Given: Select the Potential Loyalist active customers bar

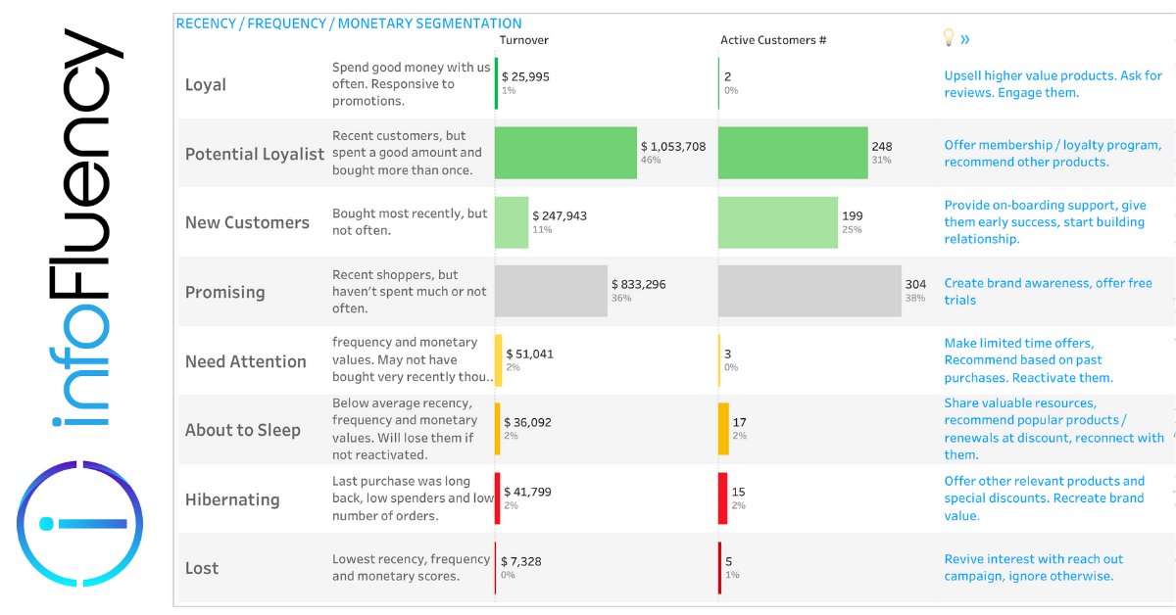Looking at the screenshot, I should [793, 153].
